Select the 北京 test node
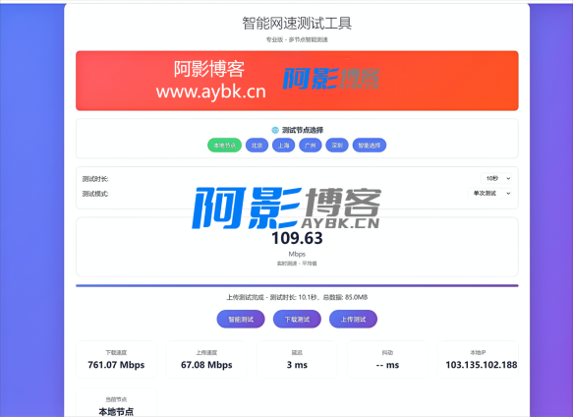 [x=257, y=146]
